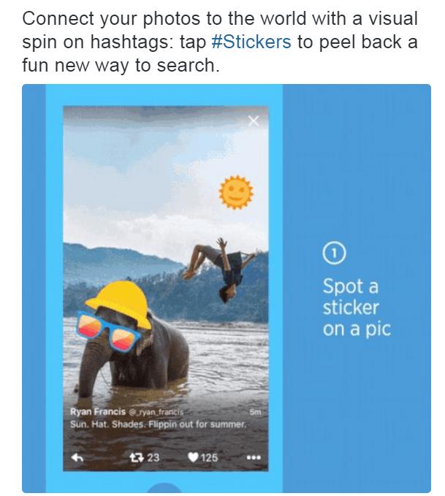
Task: Like the tweet with the heart icon
Action: pos(193,457)
